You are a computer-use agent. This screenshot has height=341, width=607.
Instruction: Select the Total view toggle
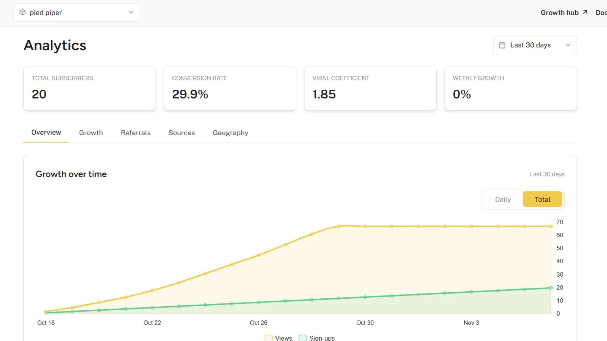543,199
